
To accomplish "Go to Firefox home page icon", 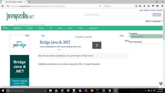I will 148,6.
